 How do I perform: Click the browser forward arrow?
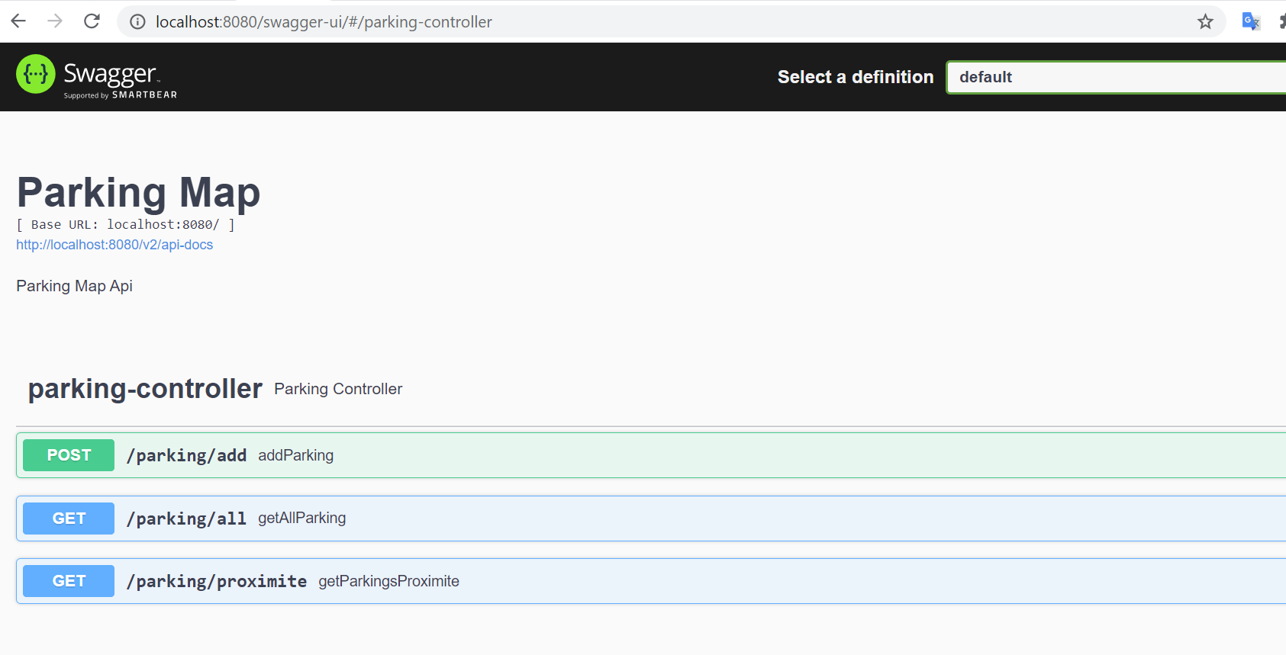click(x=55, y=21)
